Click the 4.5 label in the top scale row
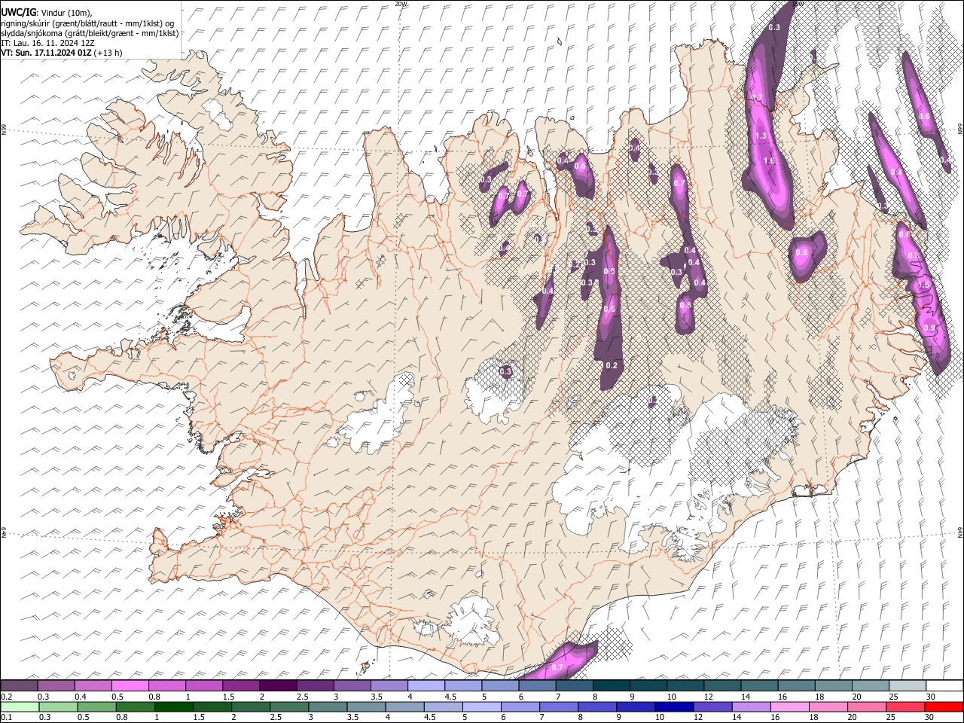 [x=450, y=697]
